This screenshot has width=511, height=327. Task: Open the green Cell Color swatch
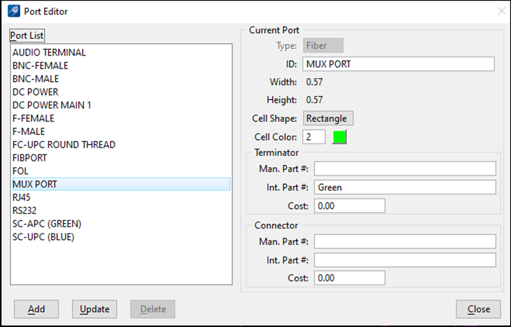click(x=339, y=137)
